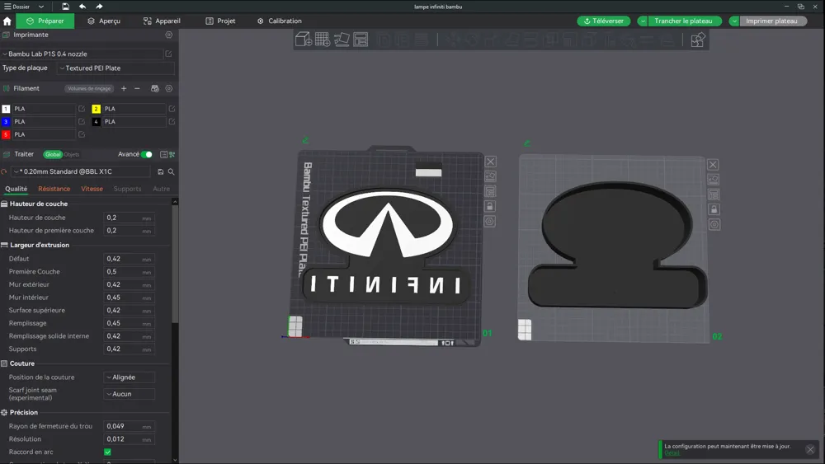Go to the home screen icon

point(7,21)
